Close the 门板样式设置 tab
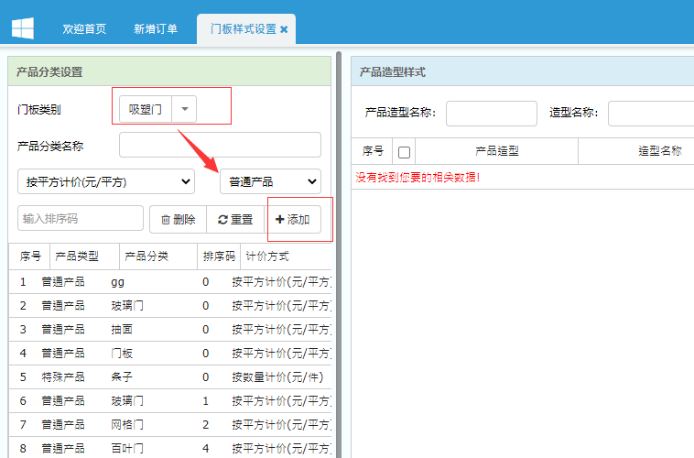The height and width of the screenshot is (458, 694). click(284, 29)
